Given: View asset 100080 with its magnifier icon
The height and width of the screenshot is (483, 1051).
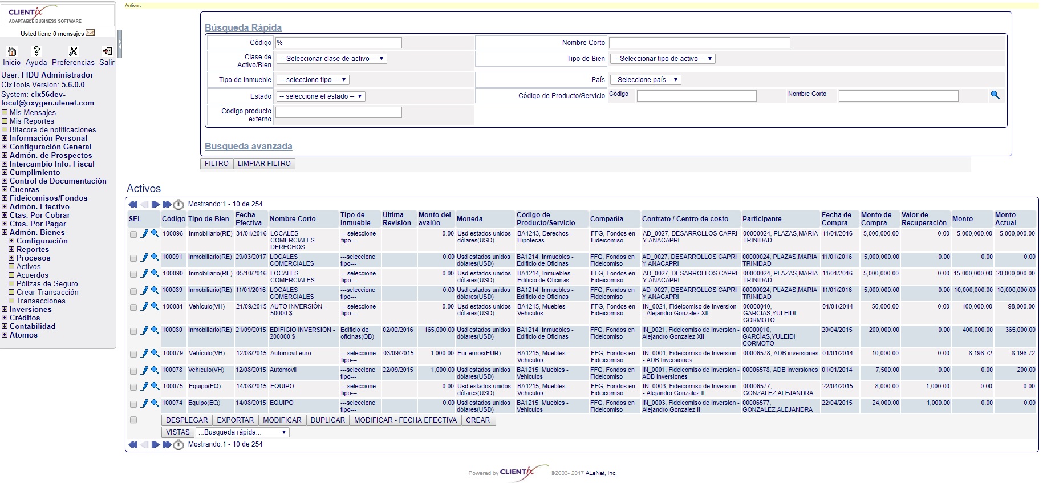Looking at the screenshot, I should [155, 330].
